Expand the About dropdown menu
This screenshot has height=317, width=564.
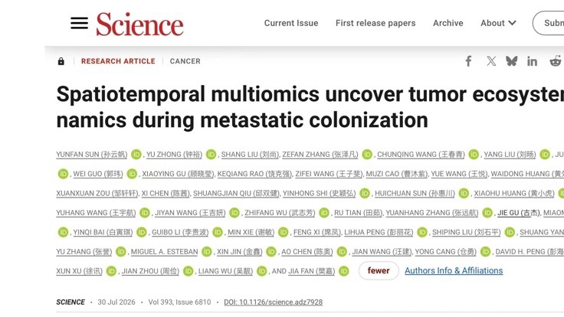[498, 23]
